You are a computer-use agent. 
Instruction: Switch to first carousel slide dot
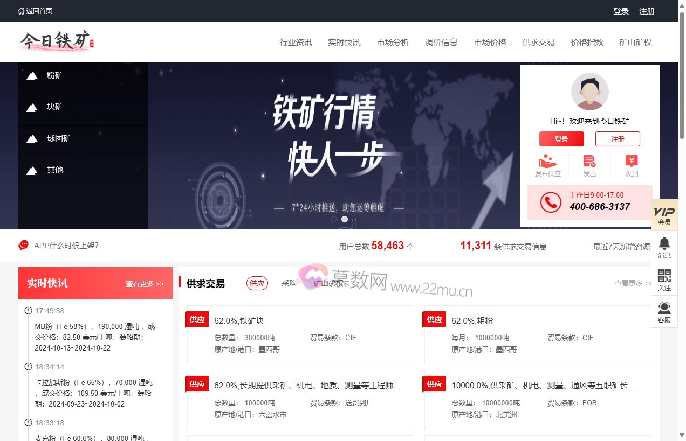pyautogui.click(x=334, y=219)
